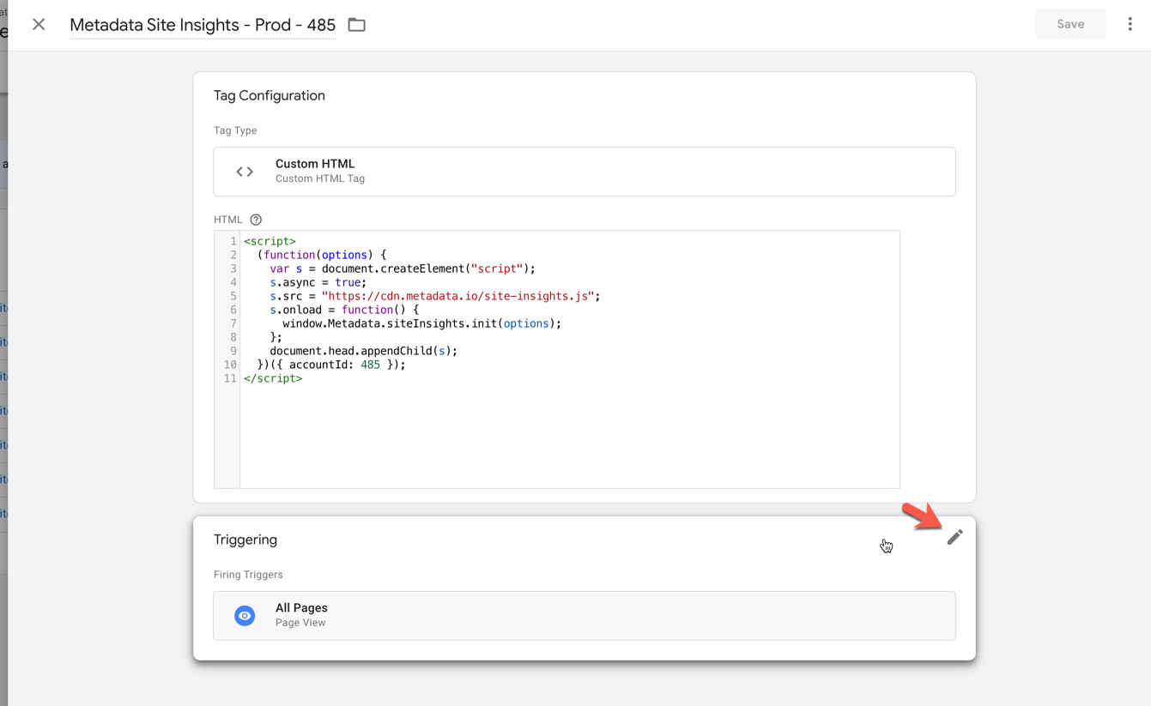Click the site-insights.js URL string in the code
The height and width of the screenshot is (706, 1151).
[457, 296]
